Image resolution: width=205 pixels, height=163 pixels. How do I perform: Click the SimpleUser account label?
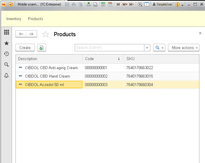tap(162, 4)
